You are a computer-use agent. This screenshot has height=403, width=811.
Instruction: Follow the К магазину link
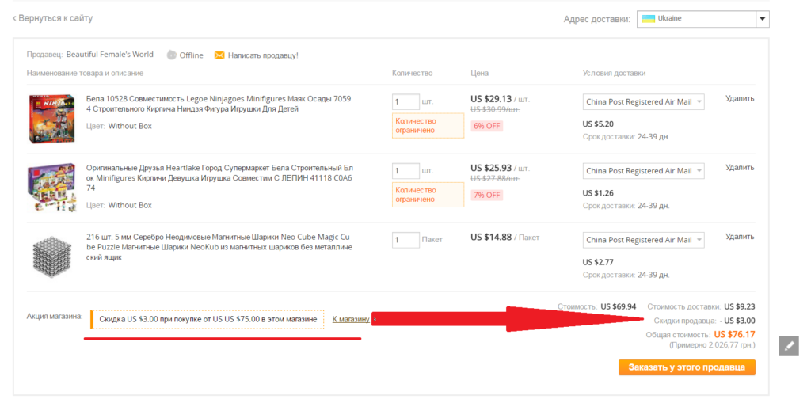[x=351, y=319]
